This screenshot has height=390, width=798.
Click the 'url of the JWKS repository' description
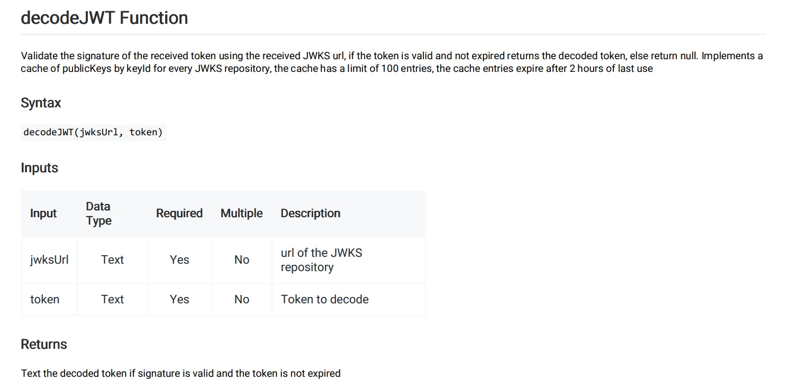[322, 260]
